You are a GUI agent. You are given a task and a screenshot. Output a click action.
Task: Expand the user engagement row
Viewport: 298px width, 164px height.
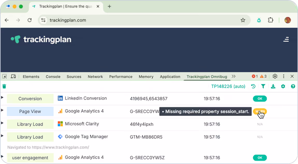[x=2, y=156]
